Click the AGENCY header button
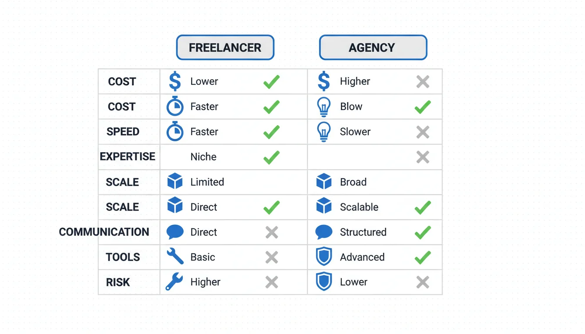The image size is (585, 334). [373, 47]
